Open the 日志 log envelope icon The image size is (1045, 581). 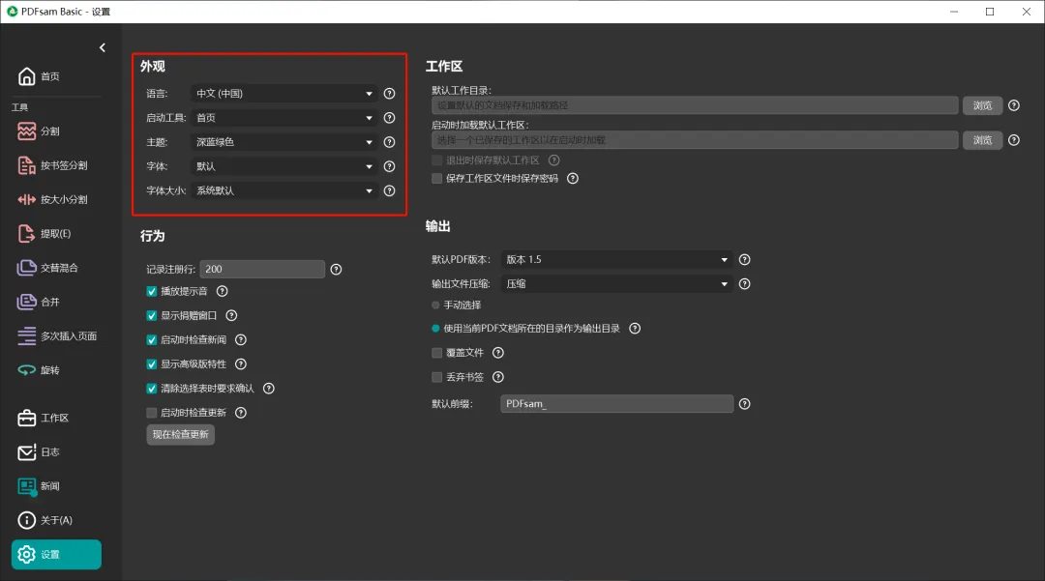27,451
